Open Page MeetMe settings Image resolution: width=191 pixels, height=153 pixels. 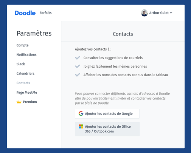(27, 93)
